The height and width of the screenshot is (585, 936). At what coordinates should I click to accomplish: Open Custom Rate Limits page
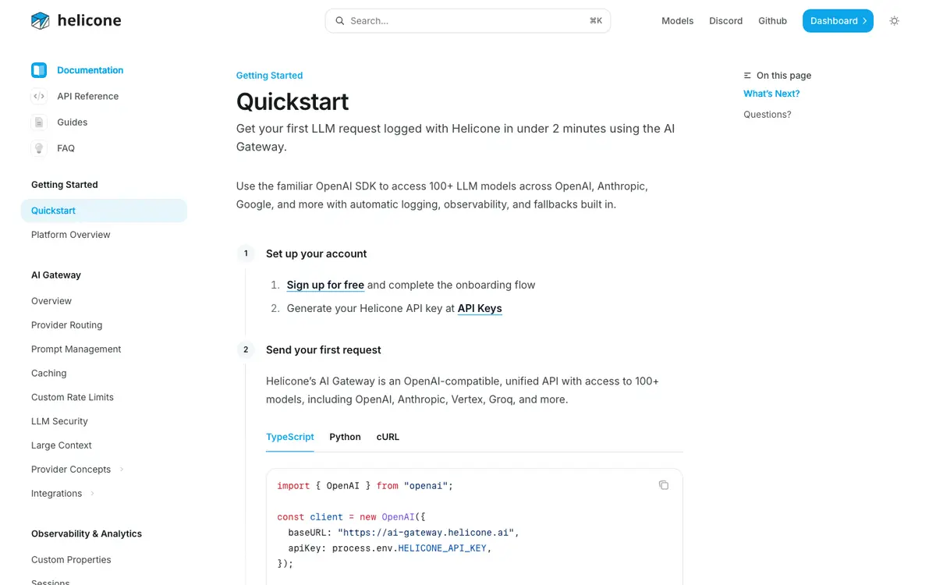tap(73, 398)
